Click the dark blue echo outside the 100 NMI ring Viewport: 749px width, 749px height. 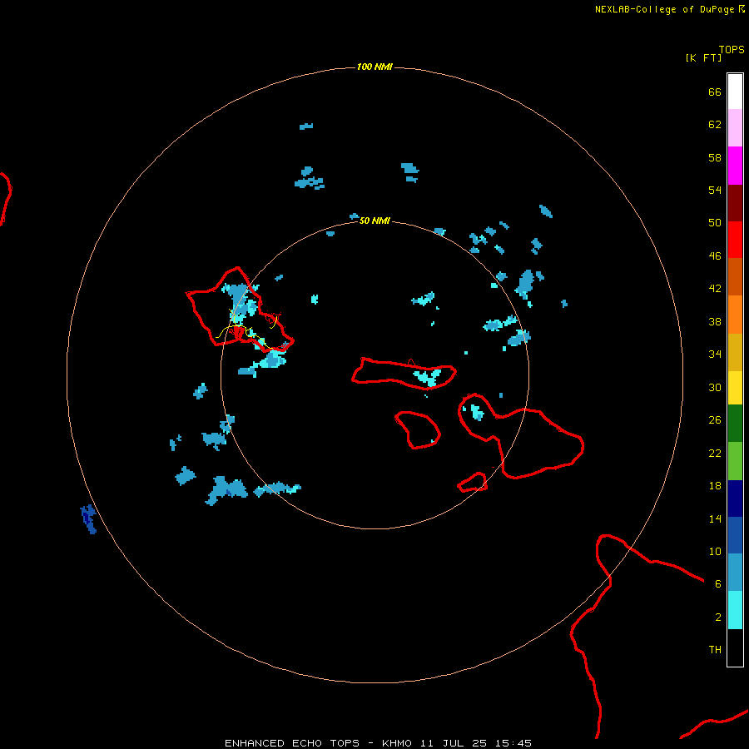[88, 519]
